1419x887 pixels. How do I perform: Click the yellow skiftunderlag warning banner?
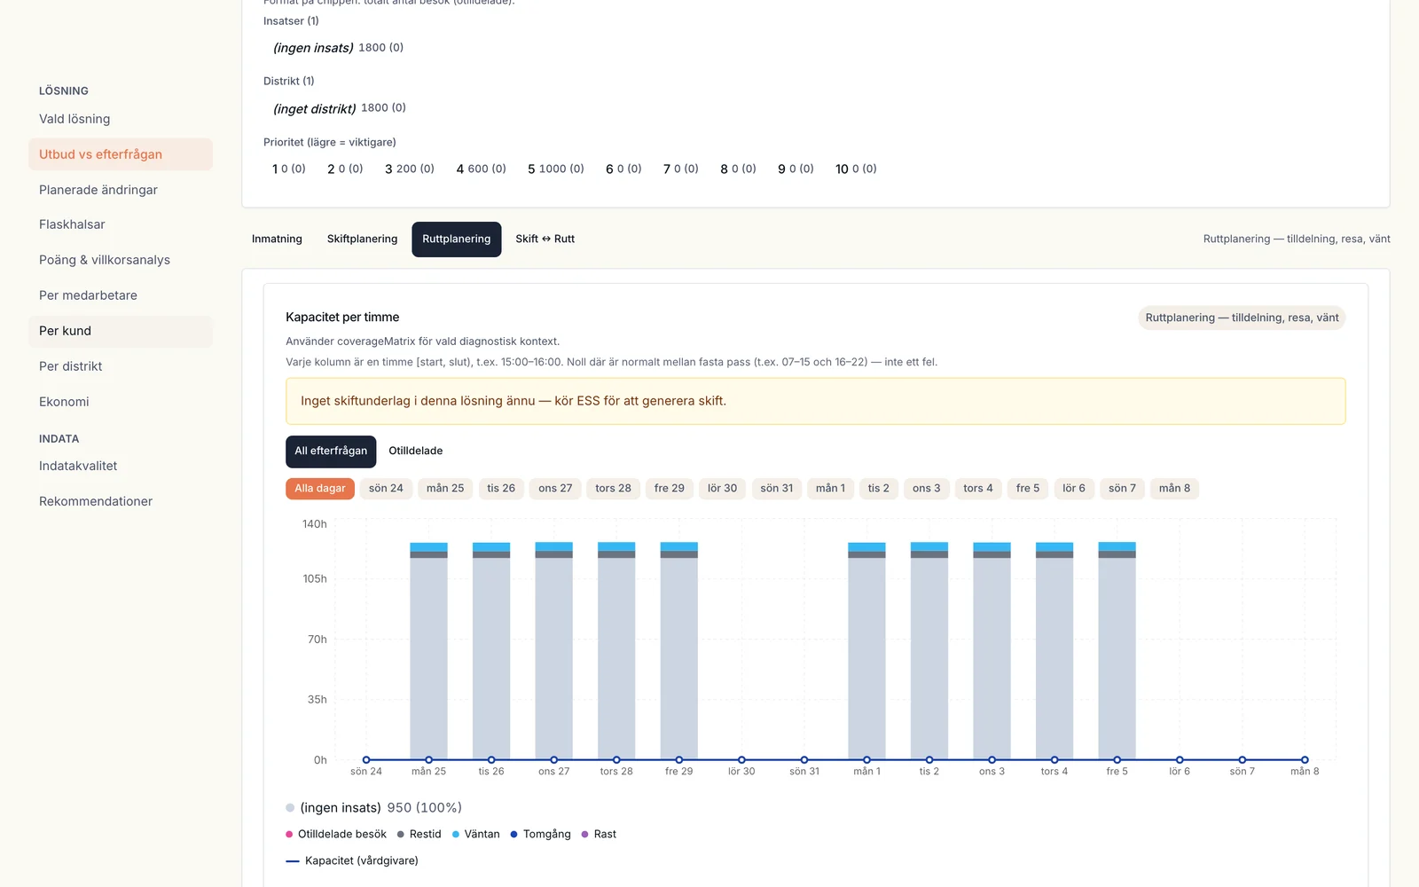tap(816, 401)
